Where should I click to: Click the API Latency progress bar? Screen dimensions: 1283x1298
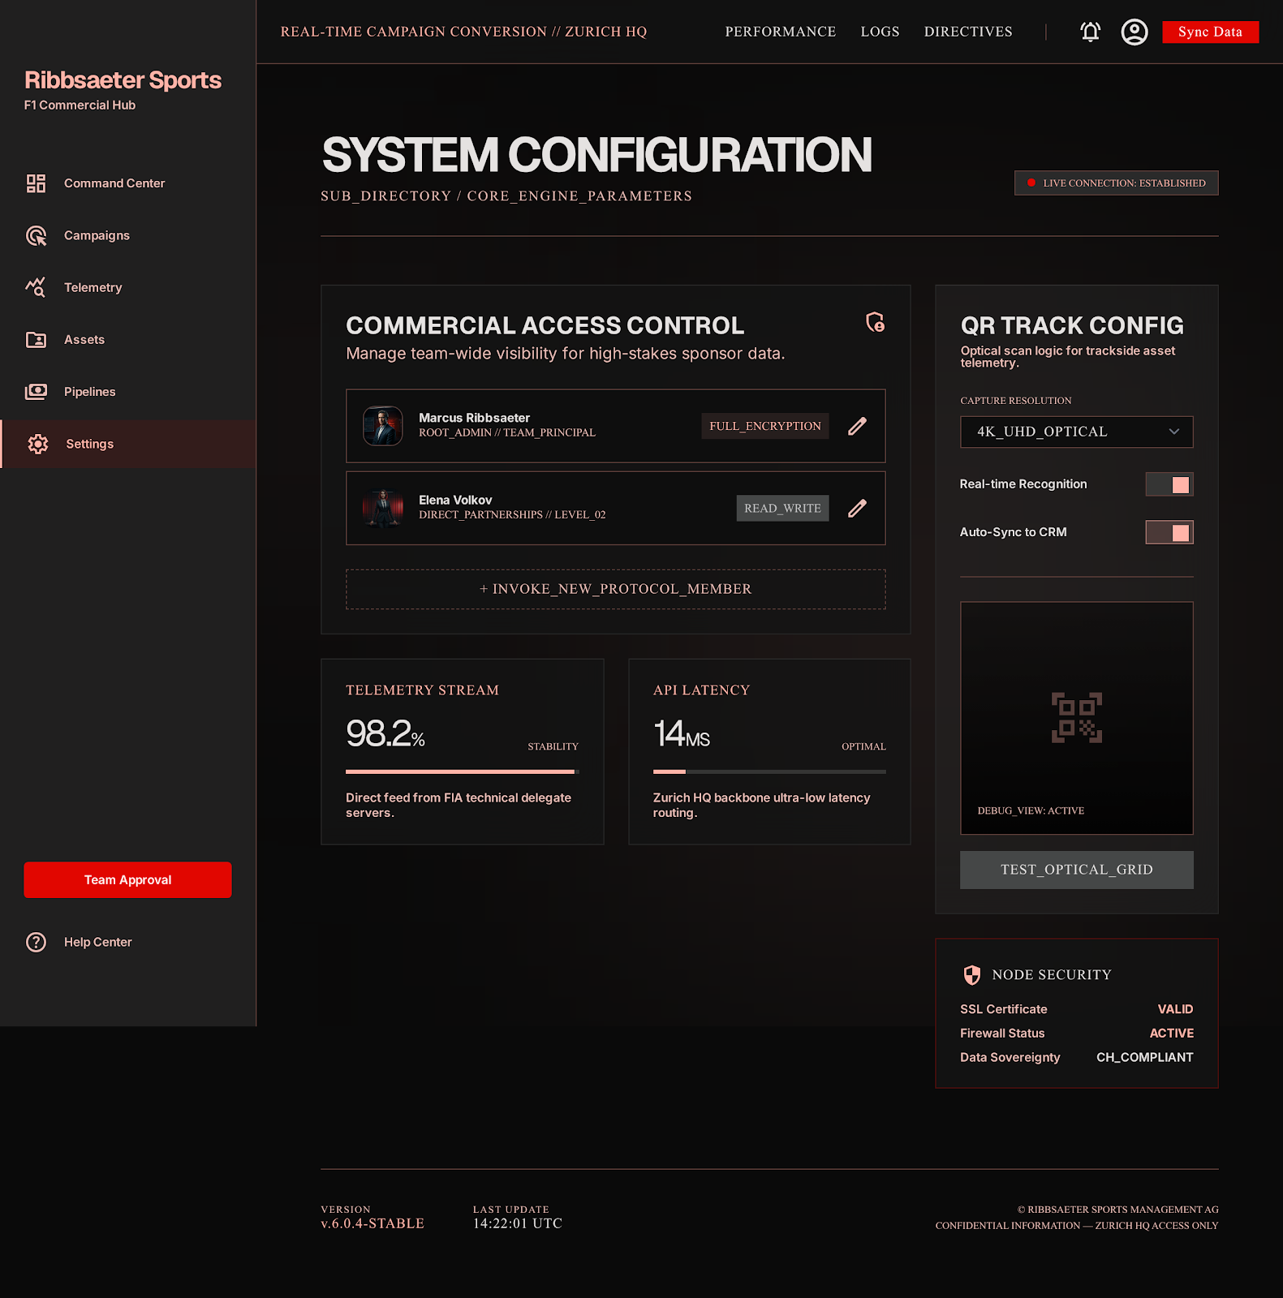click(x=769, y=771)
